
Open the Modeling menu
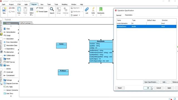65,4
